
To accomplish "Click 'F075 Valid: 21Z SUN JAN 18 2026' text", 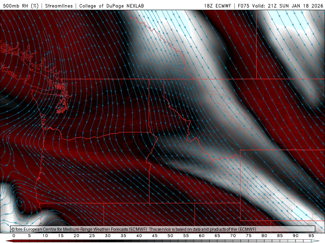I will pos(280,6).
